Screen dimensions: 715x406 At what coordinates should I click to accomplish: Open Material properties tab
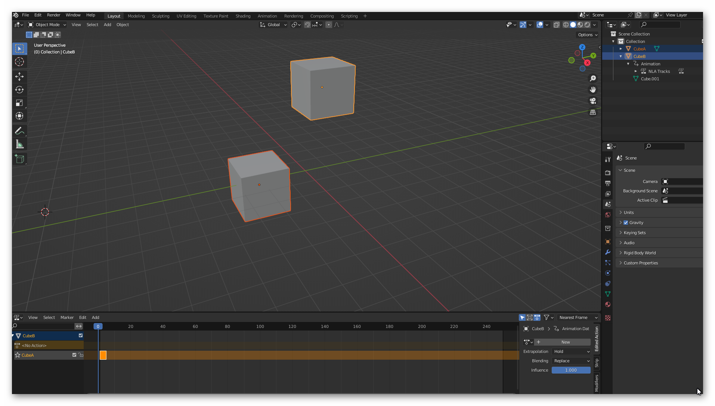coord(608,304)
